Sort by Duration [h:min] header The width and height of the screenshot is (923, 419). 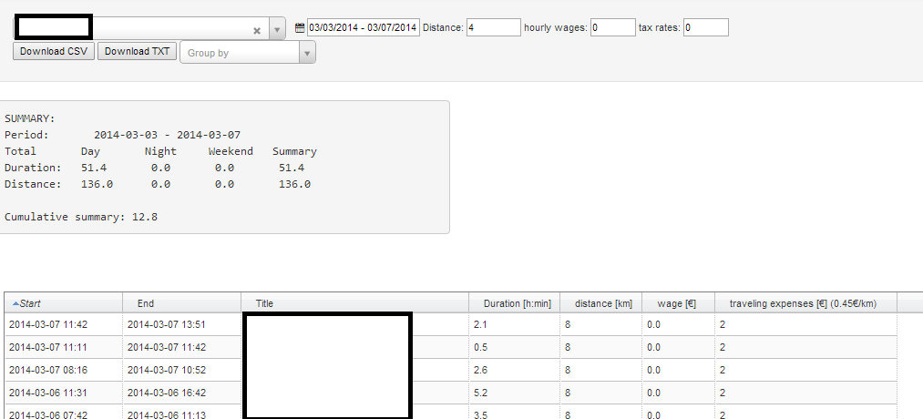515,303
